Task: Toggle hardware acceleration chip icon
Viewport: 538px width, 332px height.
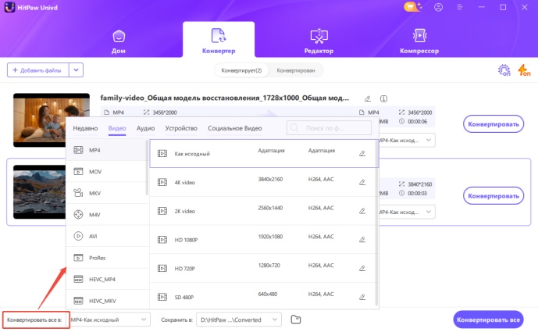Action: click(504, 70)
